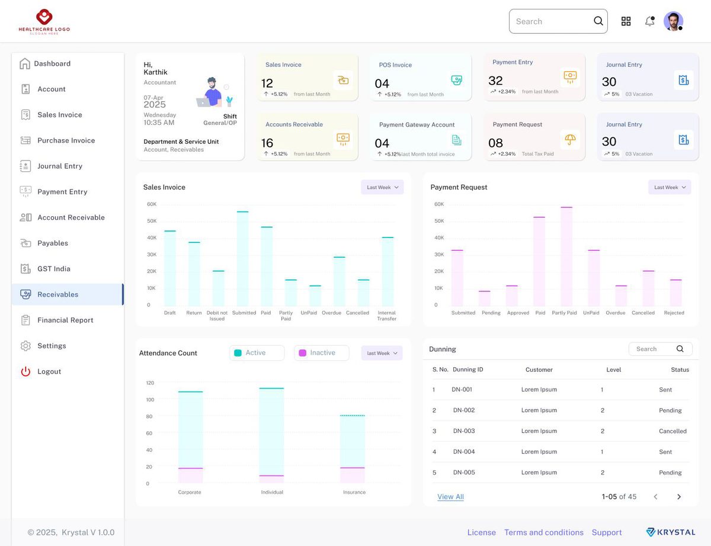Click the Dashboard home icon in sidebar
The width and height of the screenshot is (711, 546).
coord(25,63)
